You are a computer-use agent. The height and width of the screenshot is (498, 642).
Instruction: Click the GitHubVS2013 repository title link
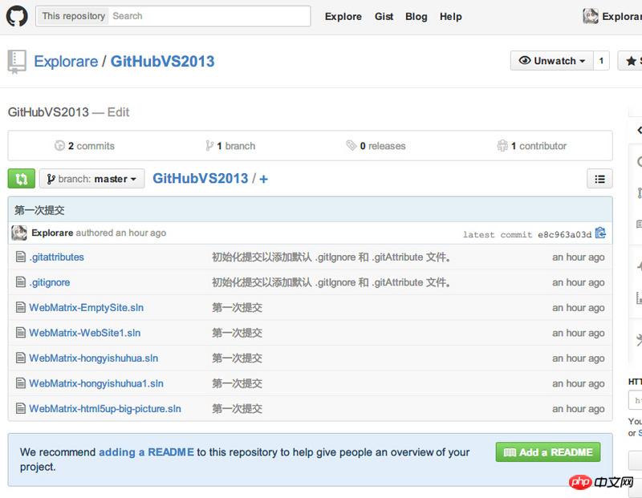click(163, 62)
